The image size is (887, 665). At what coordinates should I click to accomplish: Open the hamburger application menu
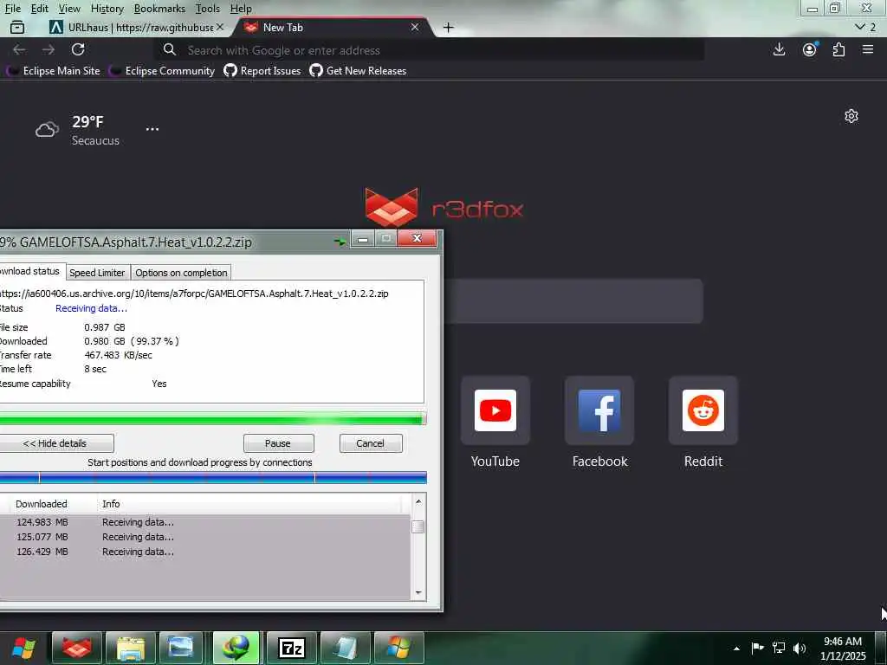(x=868, y=49)
